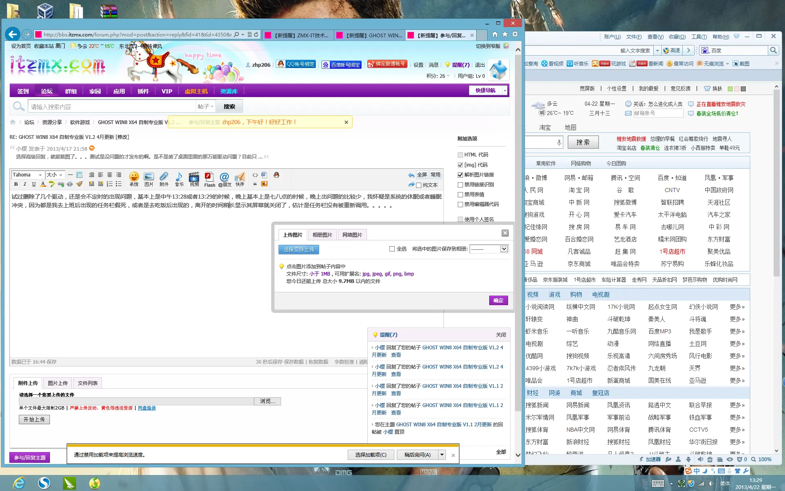The image size is (785, 491).
Task: Open IE home page icon
Action: pos(495,34)
